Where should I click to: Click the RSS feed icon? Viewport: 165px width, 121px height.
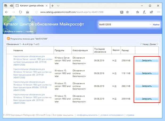pos(8,38)
